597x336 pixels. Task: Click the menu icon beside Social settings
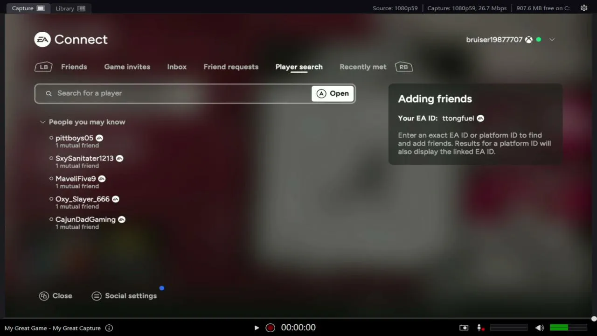click(x=97, y=296)
